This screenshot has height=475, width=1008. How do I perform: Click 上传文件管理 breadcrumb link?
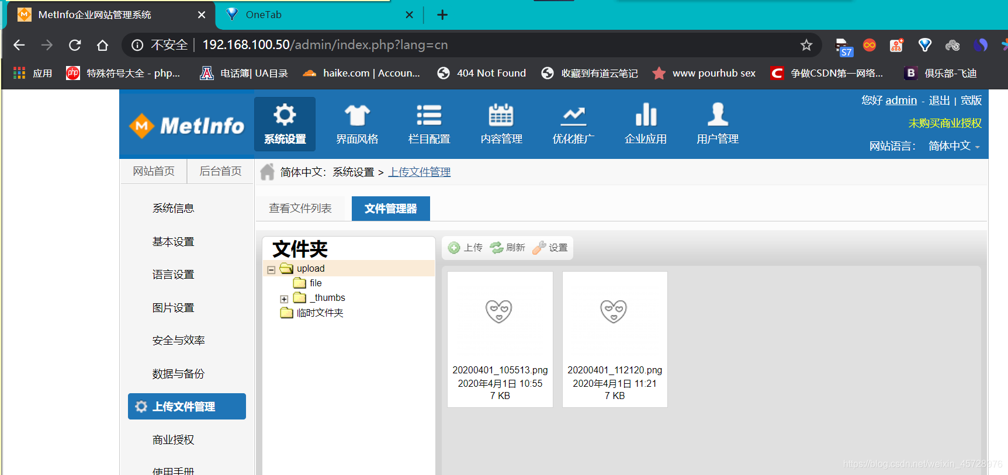[419, 172]
